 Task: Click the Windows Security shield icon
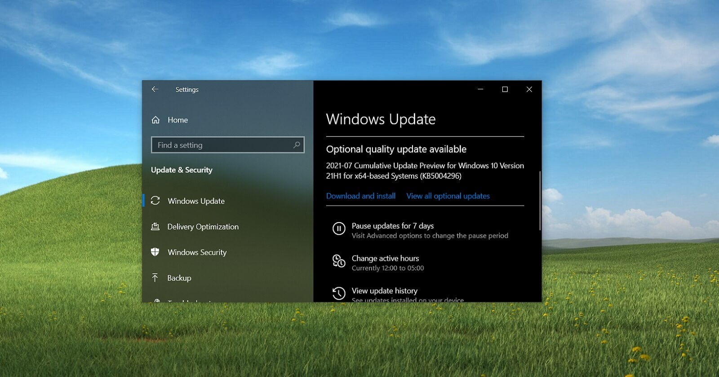coord(155,252)
